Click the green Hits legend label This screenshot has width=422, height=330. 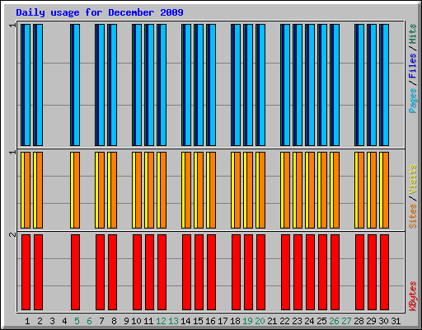[412, 34]
